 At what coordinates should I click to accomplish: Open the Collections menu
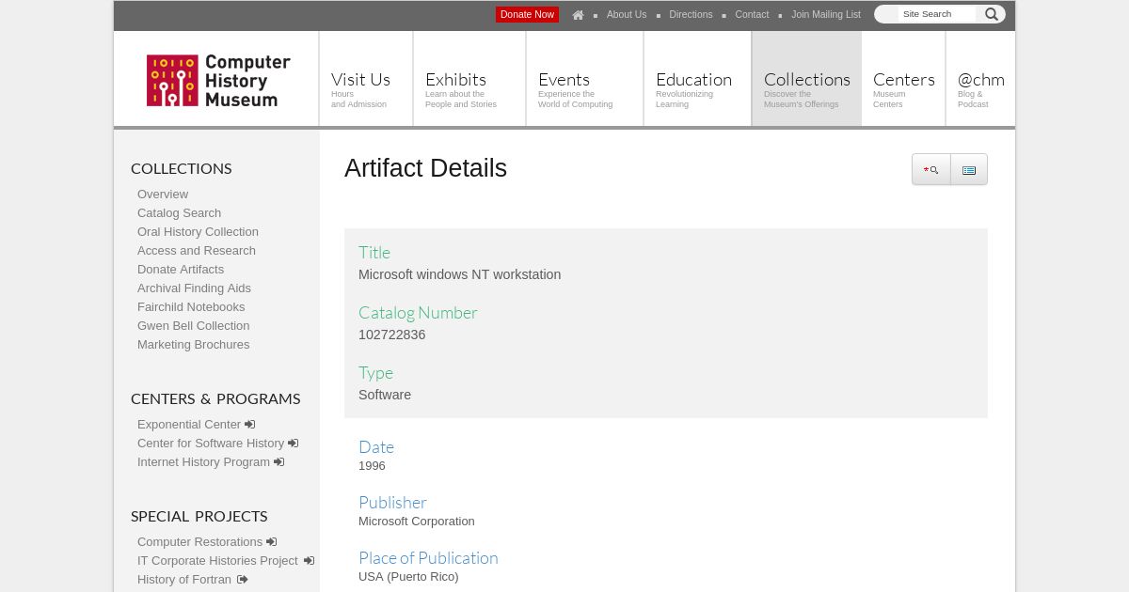(x=807, y=79)
